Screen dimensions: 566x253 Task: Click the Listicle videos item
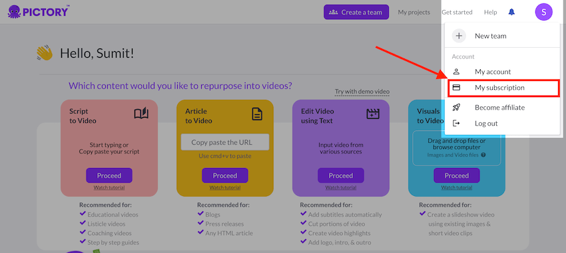point(107,224)
